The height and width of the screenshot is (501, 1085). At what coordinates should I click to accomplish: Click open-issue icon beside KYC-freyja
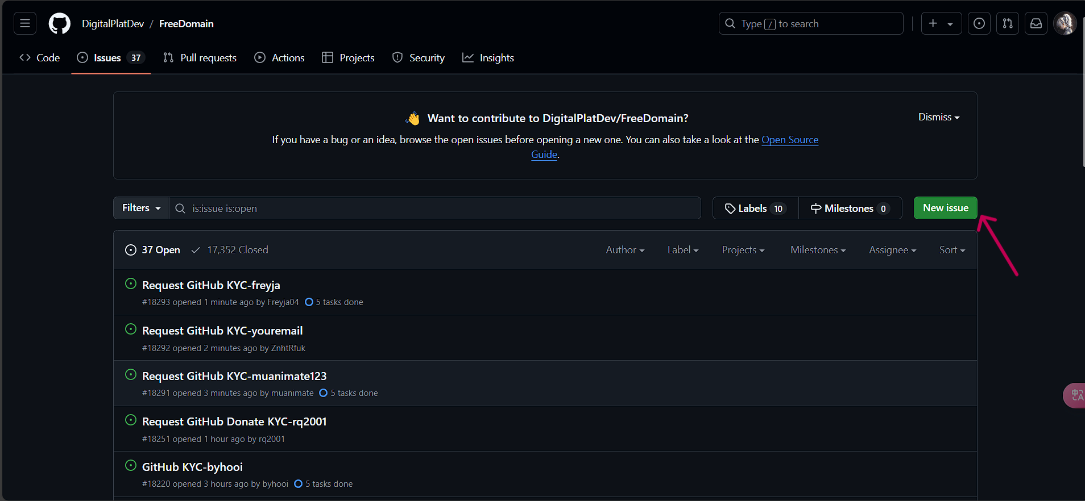[x=131, y=283]
